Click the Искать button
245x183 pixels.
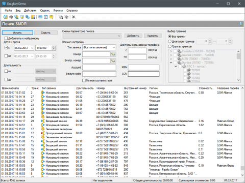[17, 33]
